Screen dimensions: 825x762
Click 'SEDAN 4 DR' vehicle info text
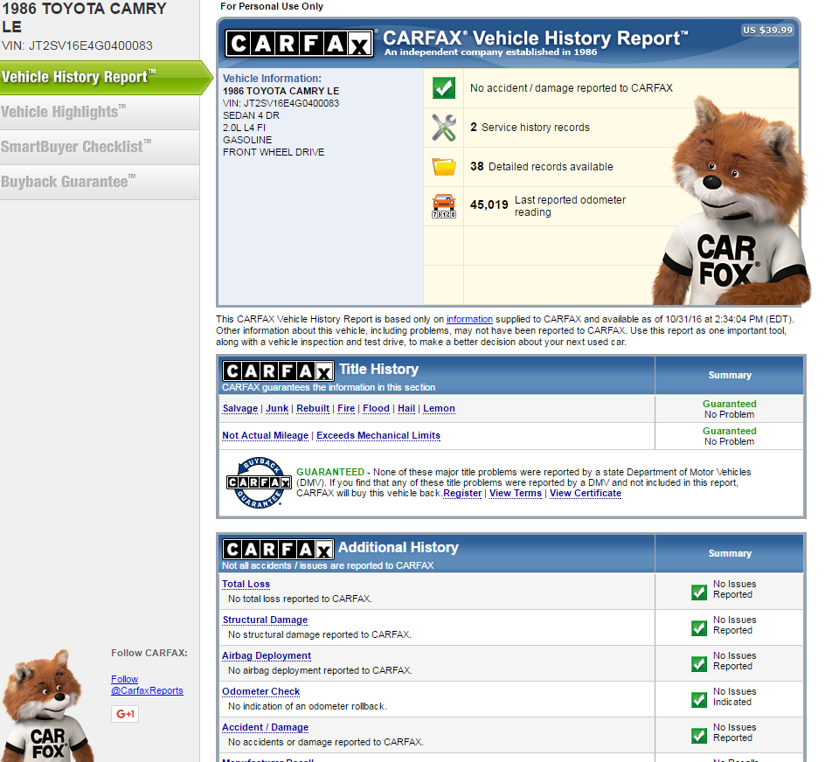(251, 115)
